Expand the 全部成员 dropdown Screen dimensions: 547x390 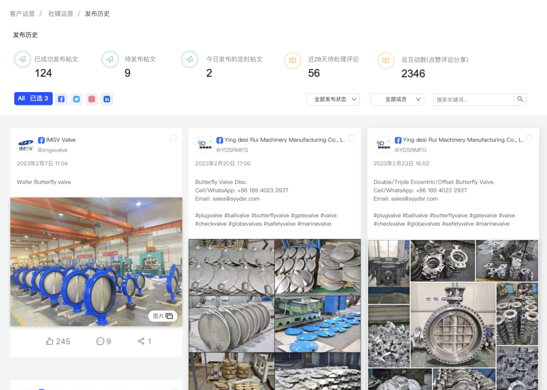(397, 99)
